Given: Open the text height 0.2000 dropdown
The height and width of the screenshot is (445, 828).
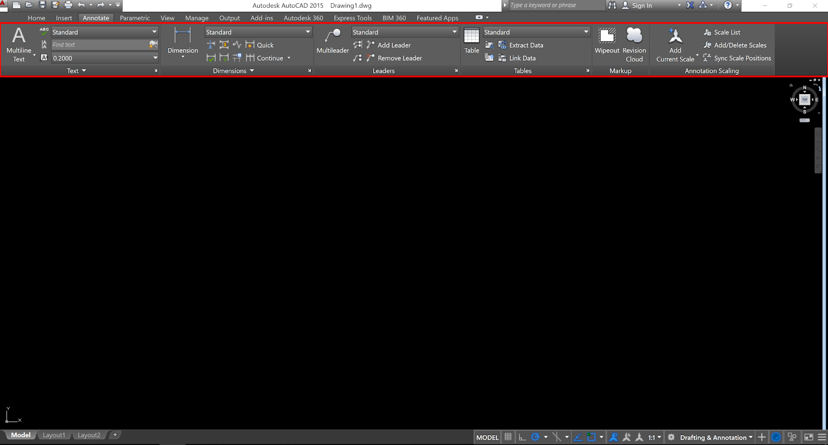Looking at the screenshot, I should tap(105, 58).
